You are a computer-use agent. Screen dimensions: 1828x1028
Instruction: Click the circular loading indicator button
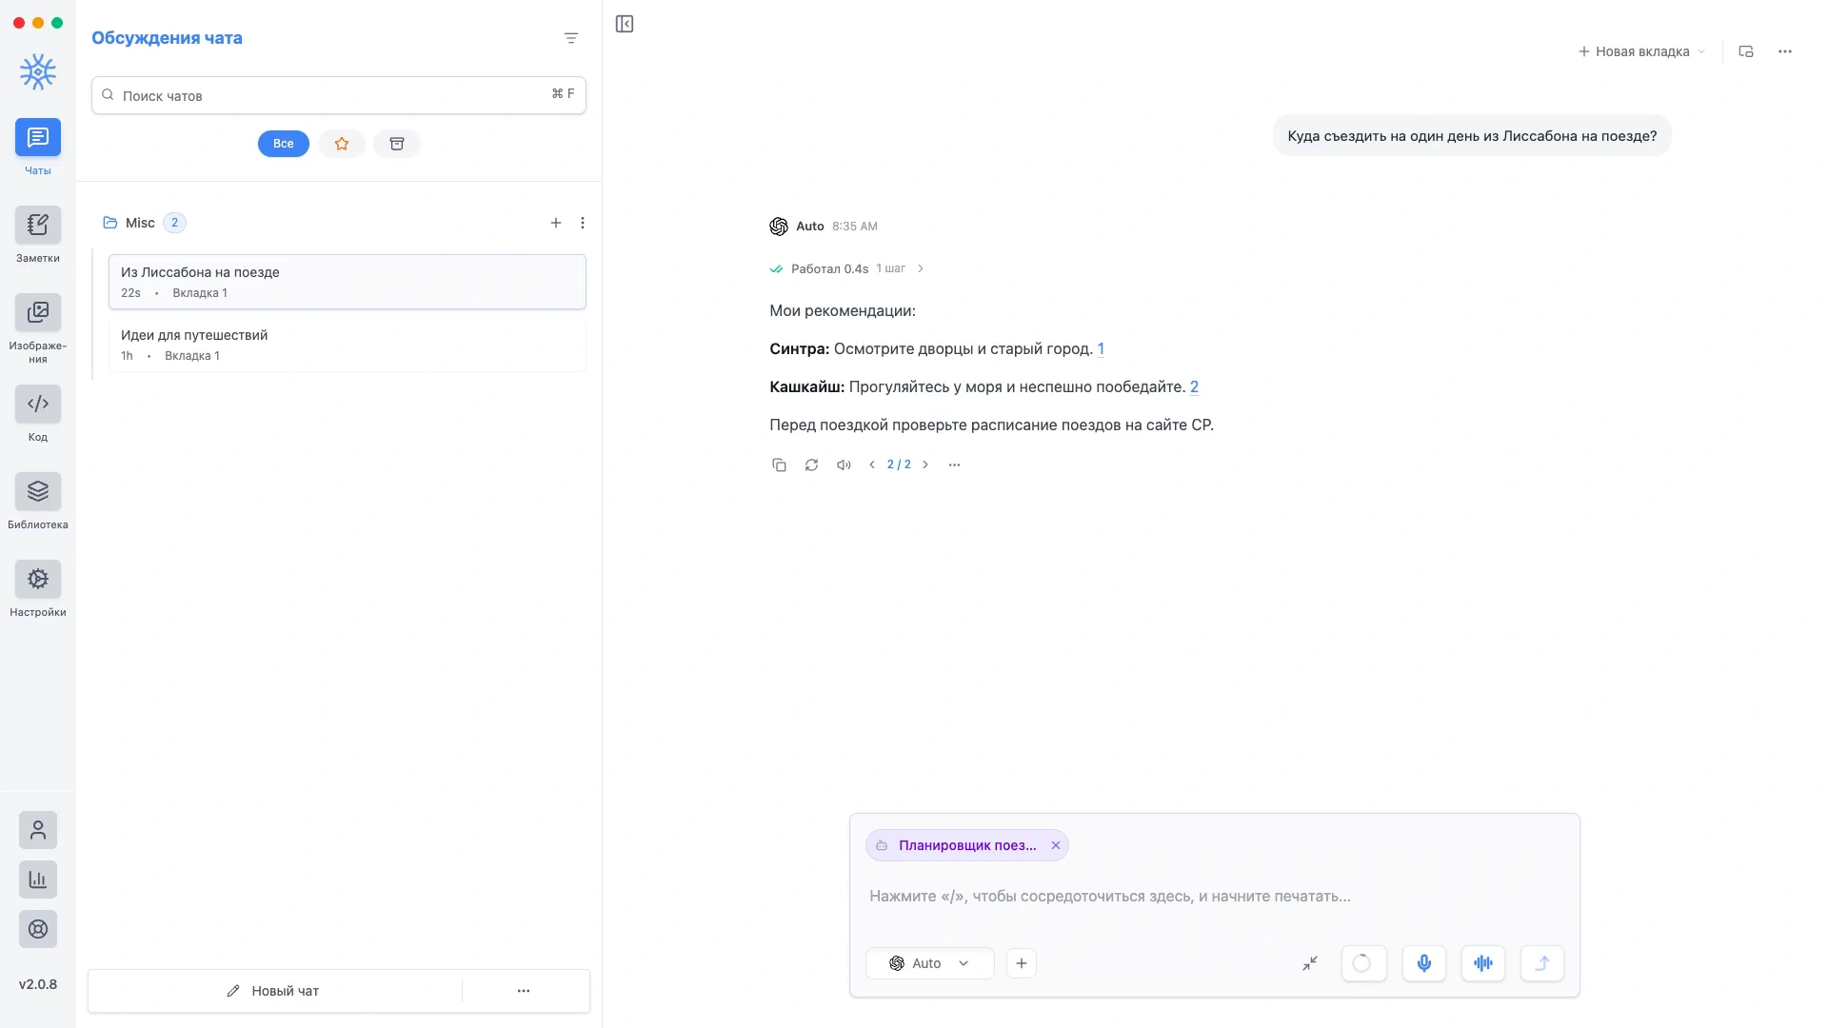1363,963
